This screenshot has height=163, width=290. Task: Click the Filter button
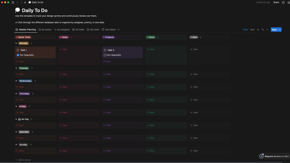coord(245,29)
